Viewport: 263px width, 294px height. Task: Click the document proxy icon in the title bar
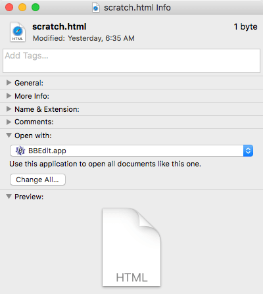click(x=96, y=8)
